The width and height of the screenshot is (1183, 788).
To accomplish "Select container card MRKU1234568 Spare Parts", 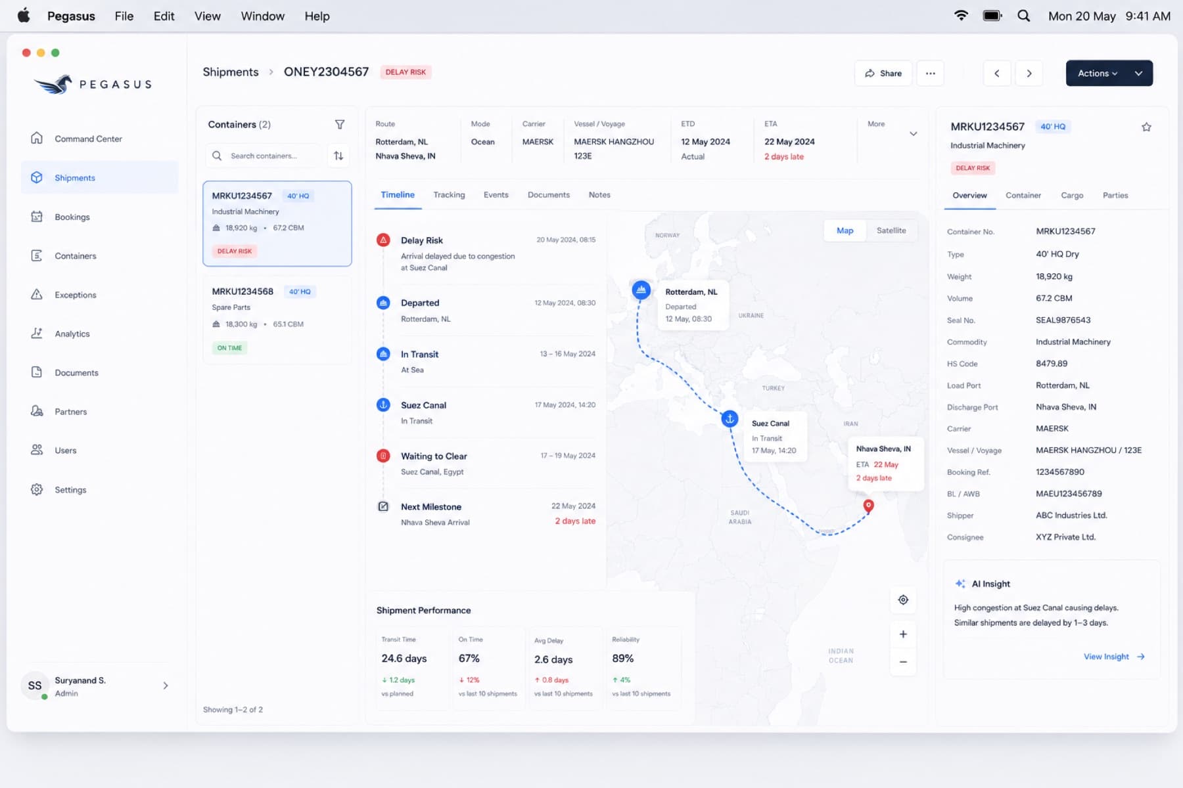I will 277,320.
